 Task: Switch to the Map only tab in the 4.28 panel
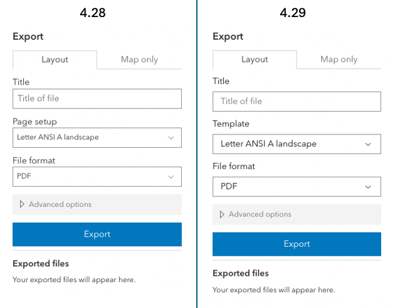pyautogui.click(x=139, y=60)
